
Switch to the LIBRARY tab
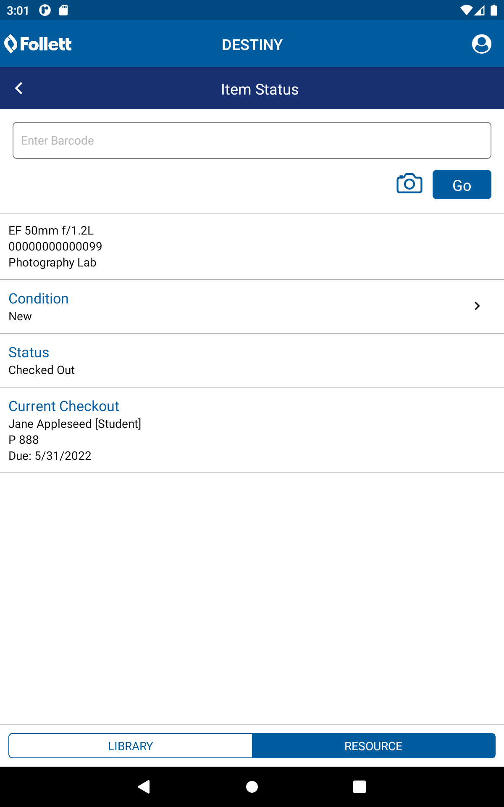click(130, 746)
